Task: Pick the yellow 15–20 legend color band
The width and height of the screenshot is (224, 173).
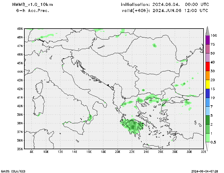Action: tap(207, 84)
